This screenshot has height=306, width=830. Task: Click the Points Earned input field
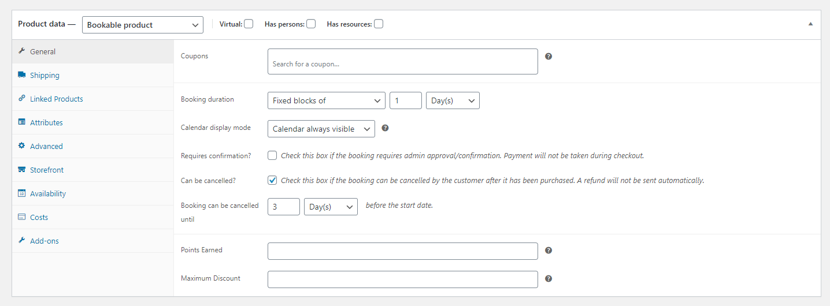(x=403, y=251)
